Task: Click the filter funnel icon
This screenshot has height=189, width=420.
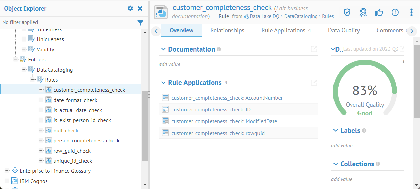Action: [140, 23]
